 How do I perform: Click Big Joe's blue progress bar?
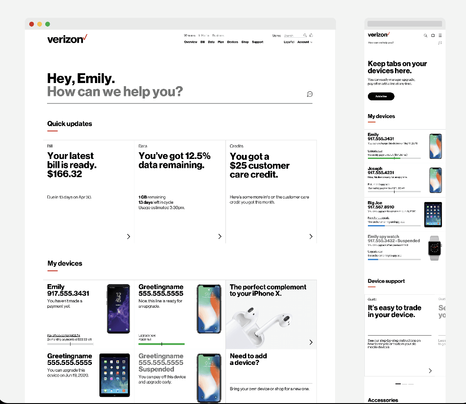(394, 226)
